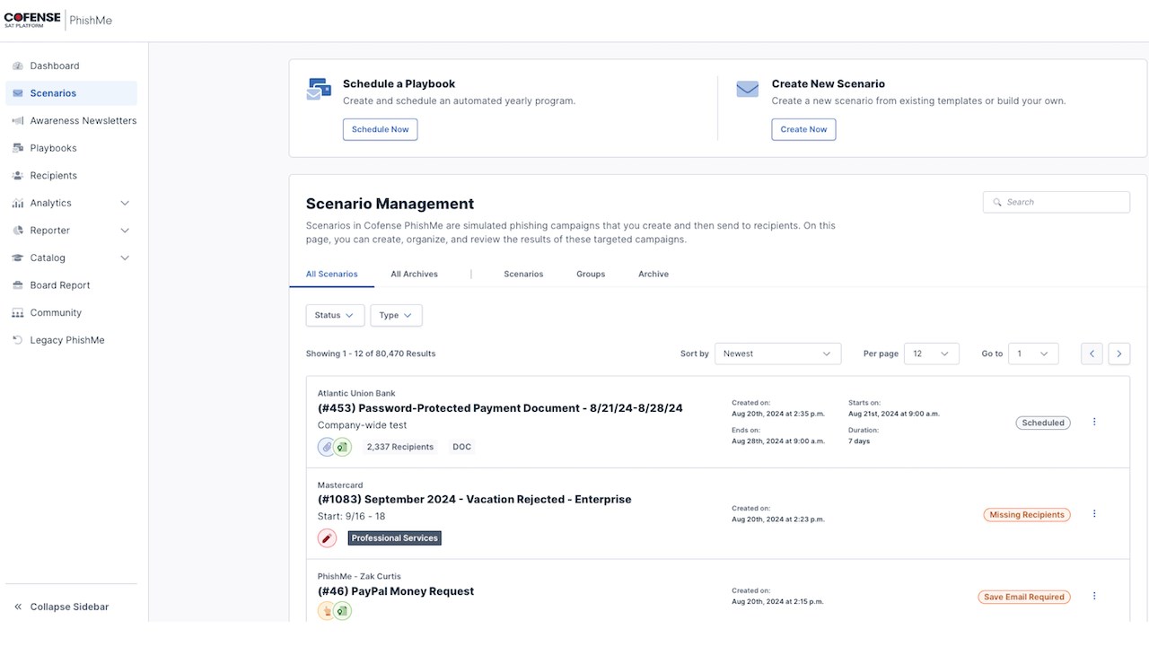
Task: Click the Scheduled status badge
Action: (x=1043, y=423)
